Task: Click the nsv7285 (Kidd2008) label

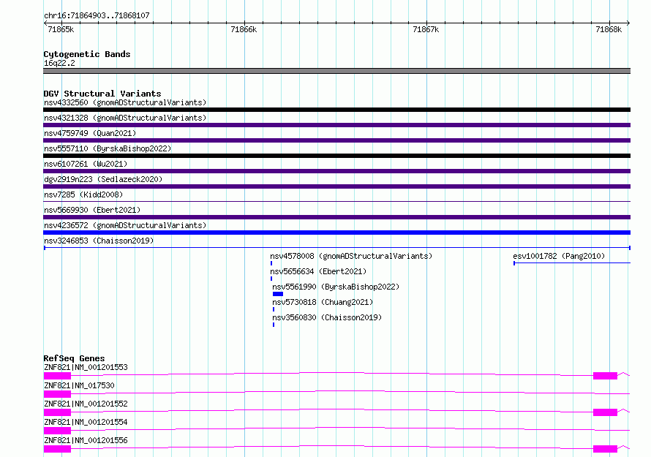Action: (83, 194)
